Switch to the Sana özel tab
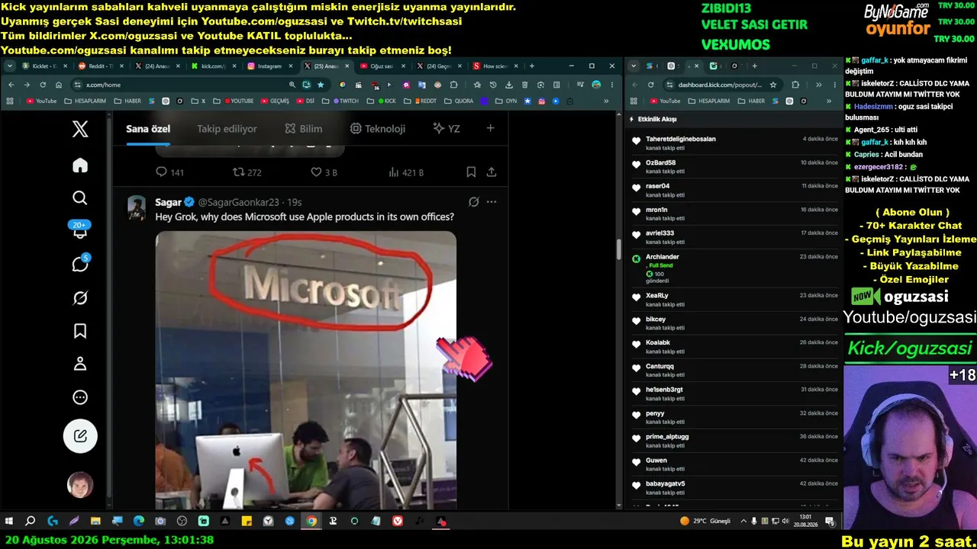This screenshot has height=549, width=977. click(148, 129)
